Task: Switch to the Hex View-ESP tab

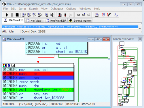Action: point(56,20)
